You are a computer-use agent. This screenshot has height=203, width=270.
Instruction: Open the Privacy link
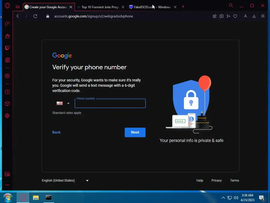[x=216, y=180]
